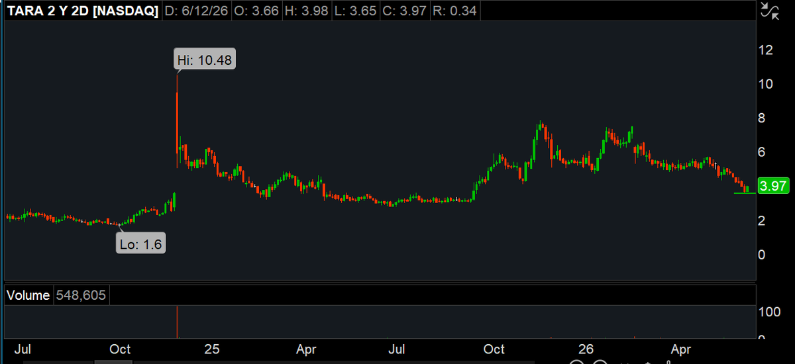This screenshot has width=795, height=364.
Task: Click the tall red volume spike bar
Action: 177,322
